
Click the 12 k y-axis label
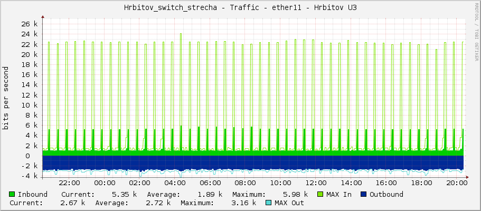click(30, 95)
